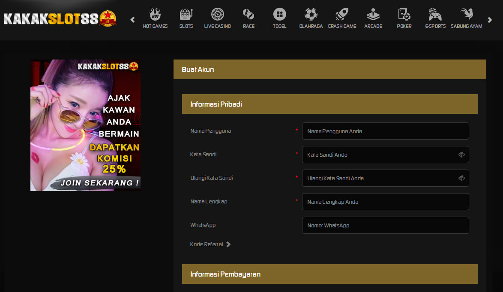Image resolution: width=503 pixels, height=292 pixels.
Task: Open the Olahraga soccer ball icon
Action: [x=311, y=14]
